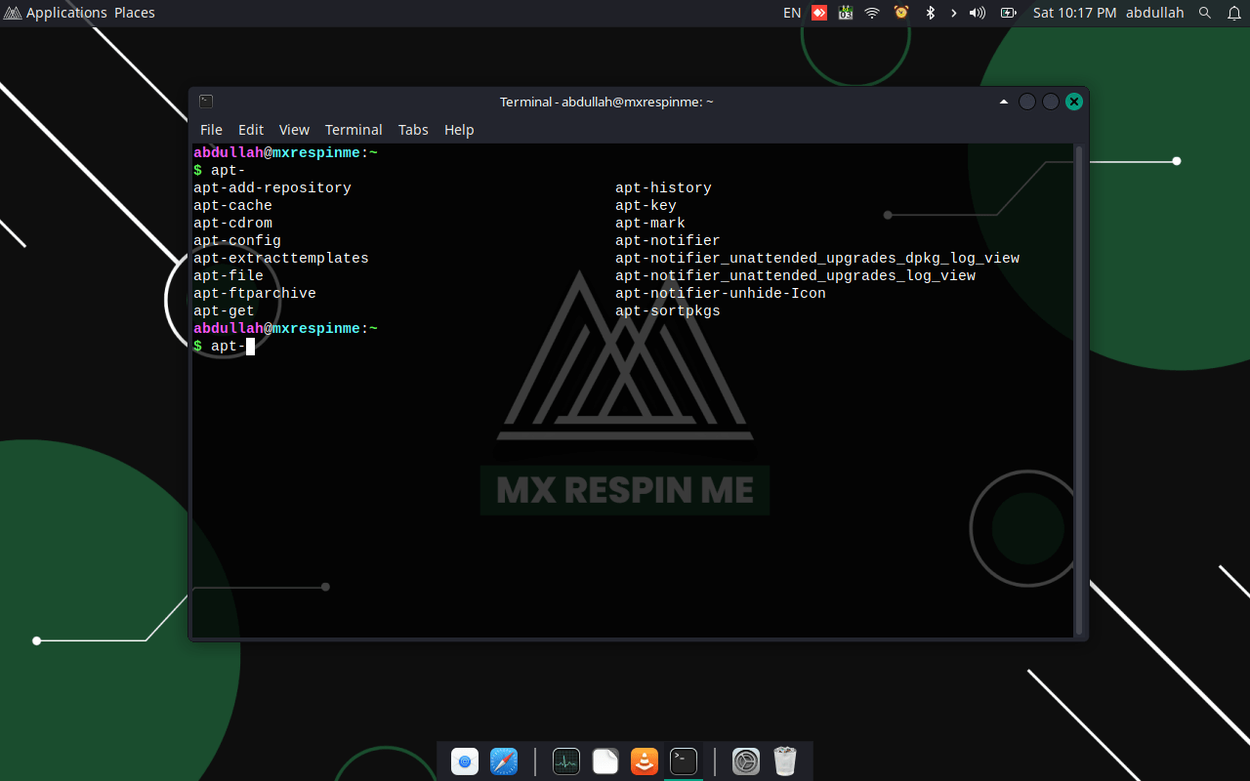The image size is (1250, 781).
Task: Open the Wi-Fi network tray icon
Action: [x=872, y=13]
